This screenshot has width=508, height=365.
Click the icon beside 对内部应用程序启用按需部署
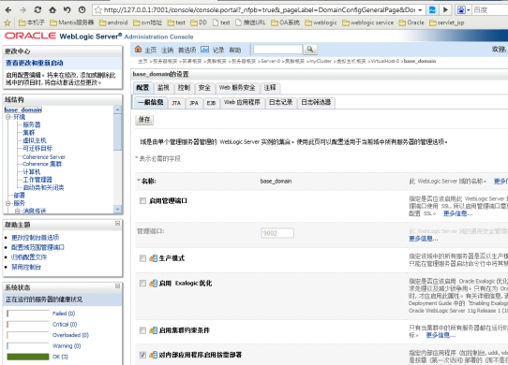pos(153,355)
